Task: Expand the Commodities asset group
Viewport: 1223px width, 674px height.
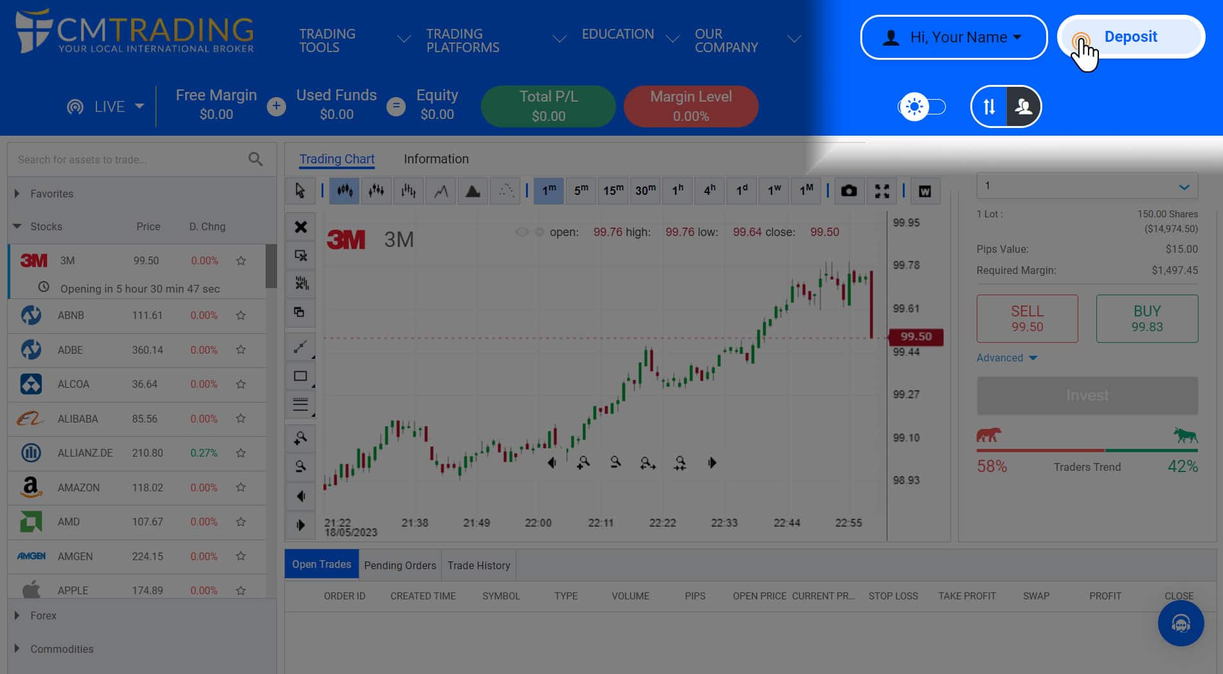Action: (17, 649)
